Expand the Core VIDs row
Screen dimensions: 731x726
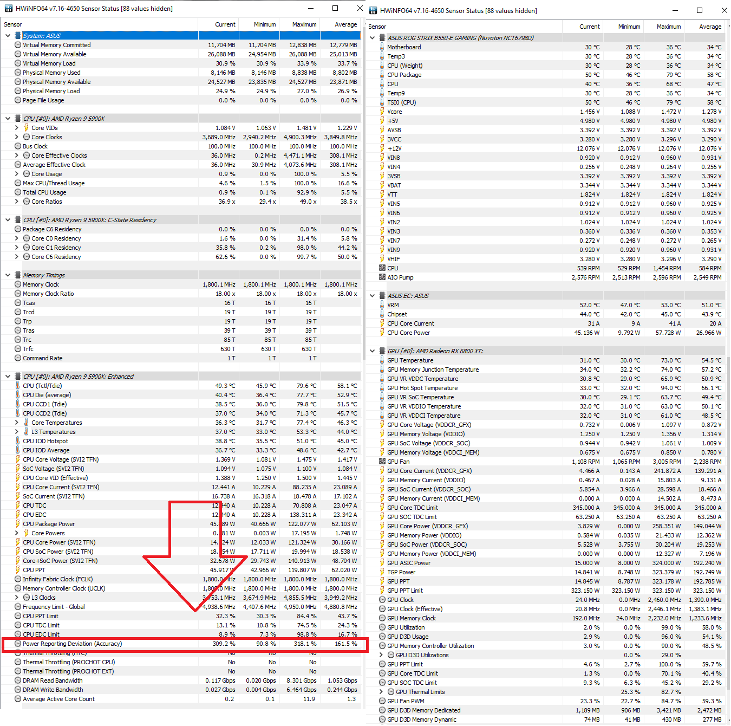(16, 128)
